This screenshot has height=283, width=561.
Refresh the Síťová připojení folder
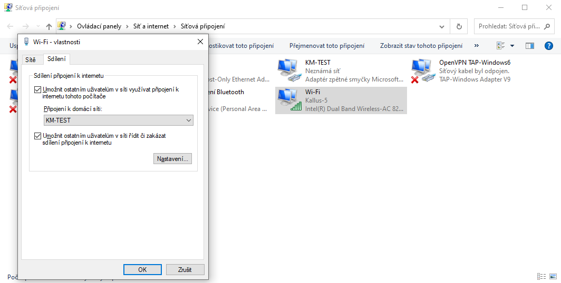[x=459, y=26]
